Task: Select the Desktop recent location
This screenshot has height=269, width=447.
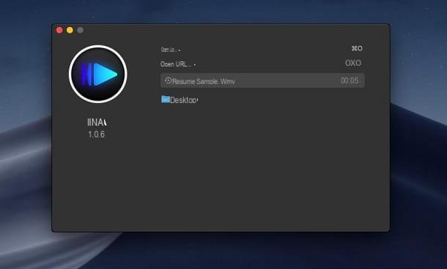Action: pos(184,100)
